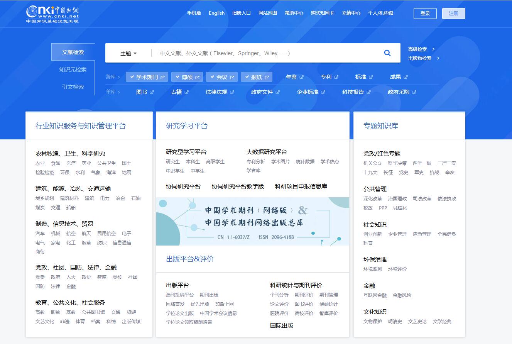Open the 主题 search field dropdown

click(x=127, y=53)
